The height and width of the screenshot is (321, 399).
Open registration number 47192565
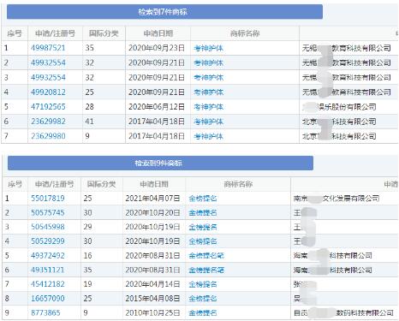[x=48, y=107]
